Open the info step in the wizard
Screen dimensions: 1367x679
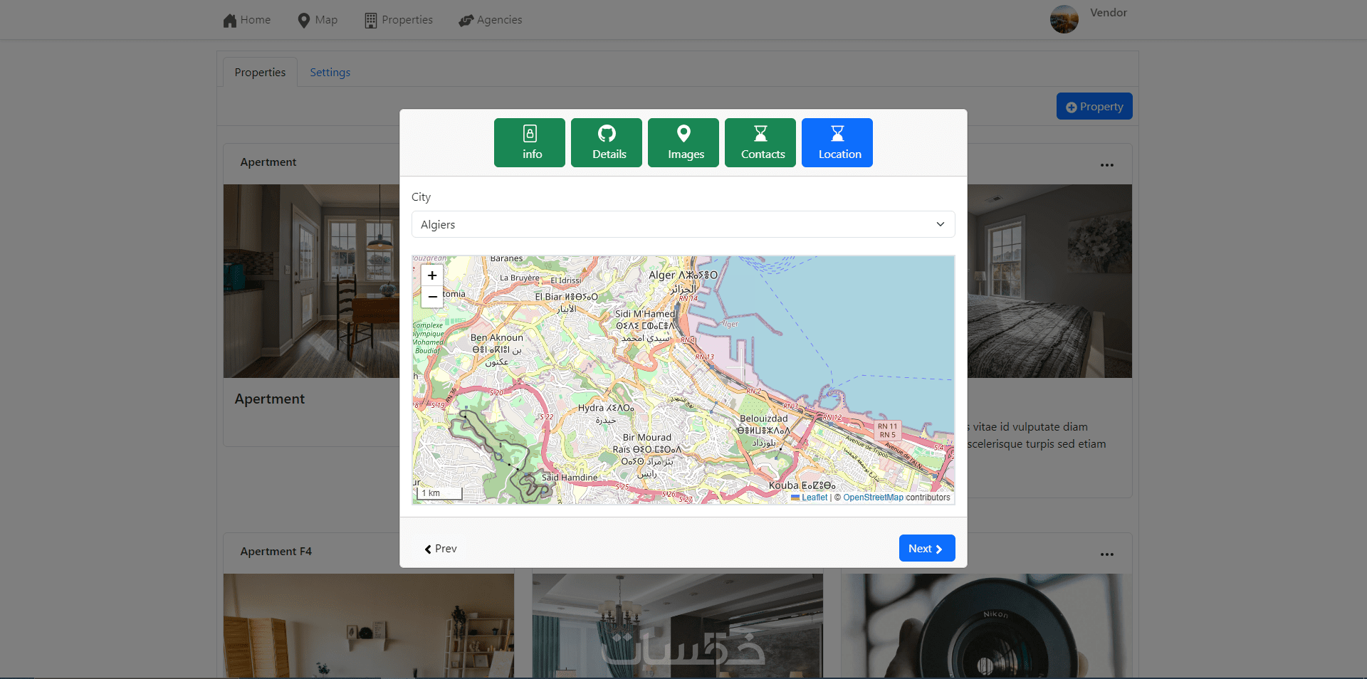[x=530, y=142]
